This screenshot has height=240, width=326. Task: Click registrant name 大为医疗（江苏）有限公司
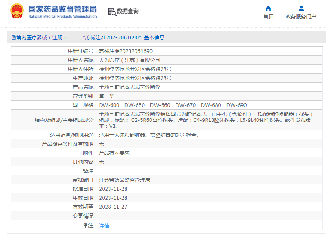coord(130,60)
